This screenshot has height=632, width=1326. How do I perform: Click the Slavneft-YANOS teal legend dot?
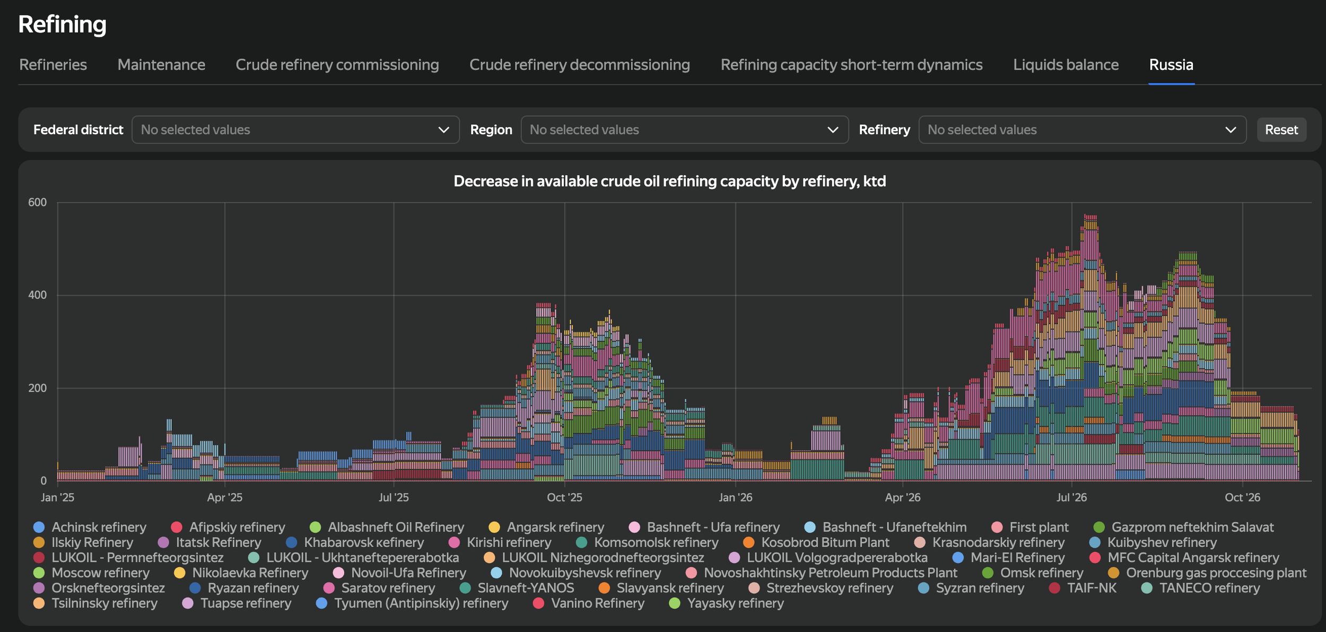[465, 588]
